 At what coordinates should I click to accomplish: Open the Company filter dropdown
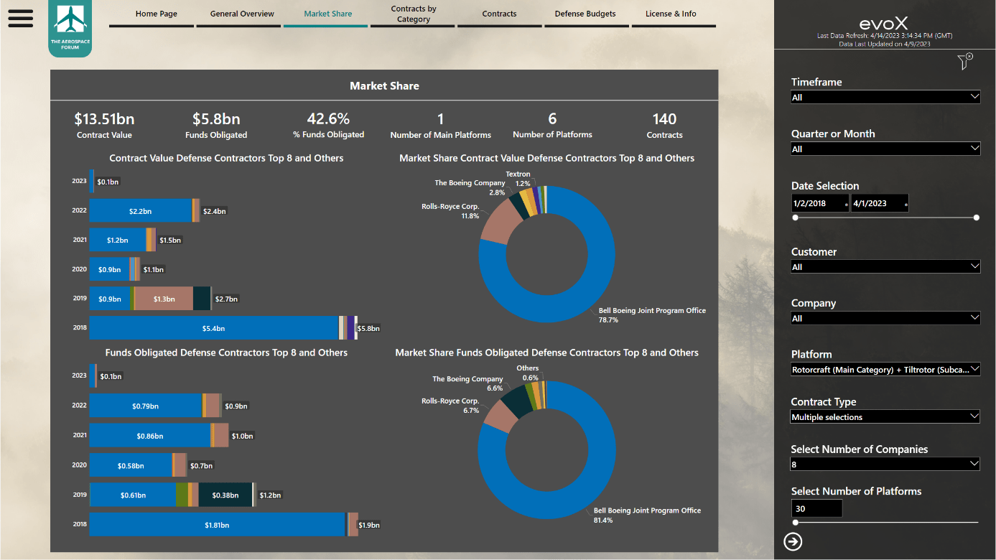(885, 318)
